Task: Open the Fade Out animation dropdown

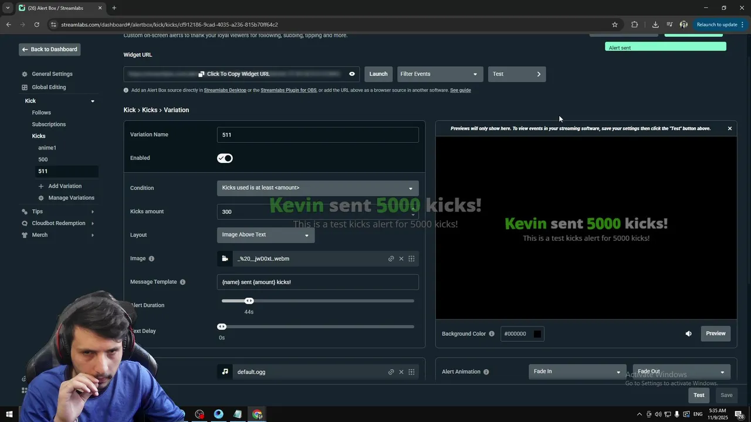Action: tap(681, 372)
